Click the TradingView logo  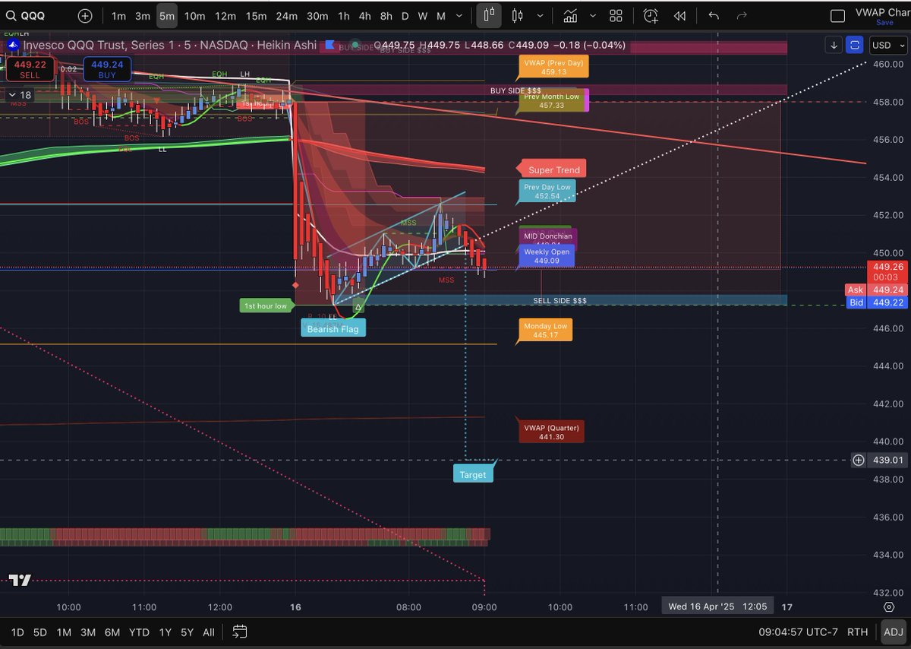pos(20,580)
